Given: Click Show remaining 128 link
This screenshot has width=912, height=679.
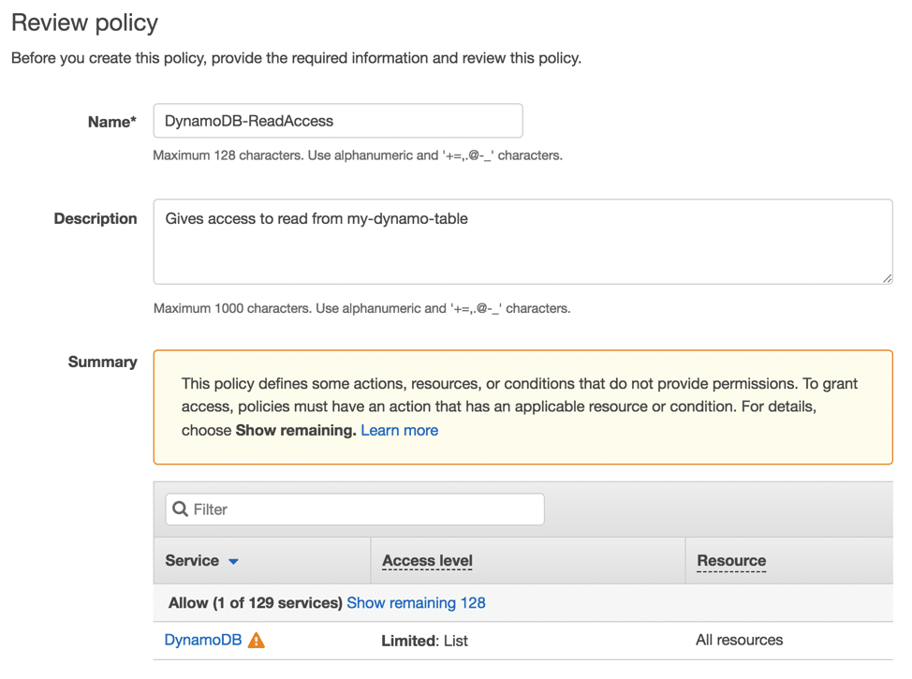Looking at the screenshot, I should click(x=416, y=603).
